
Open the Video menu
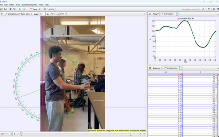(x=11, y=5)
